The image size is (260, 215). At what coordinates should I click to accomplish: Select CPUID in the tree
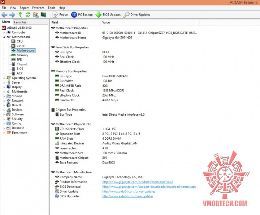point(18,46)
